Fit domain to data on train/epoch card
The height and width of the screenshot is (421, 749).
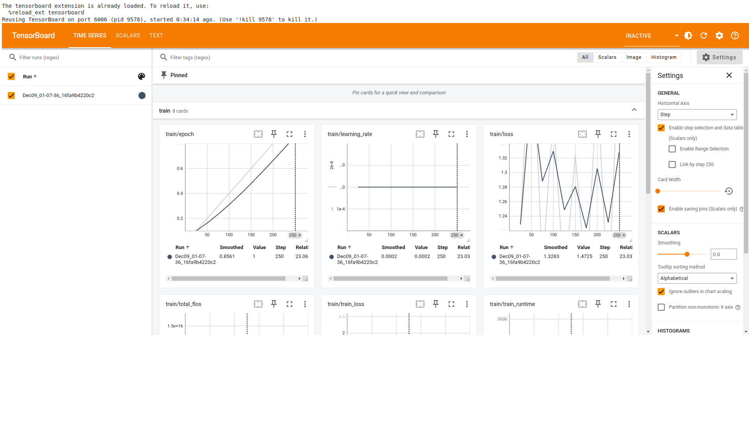258,134
